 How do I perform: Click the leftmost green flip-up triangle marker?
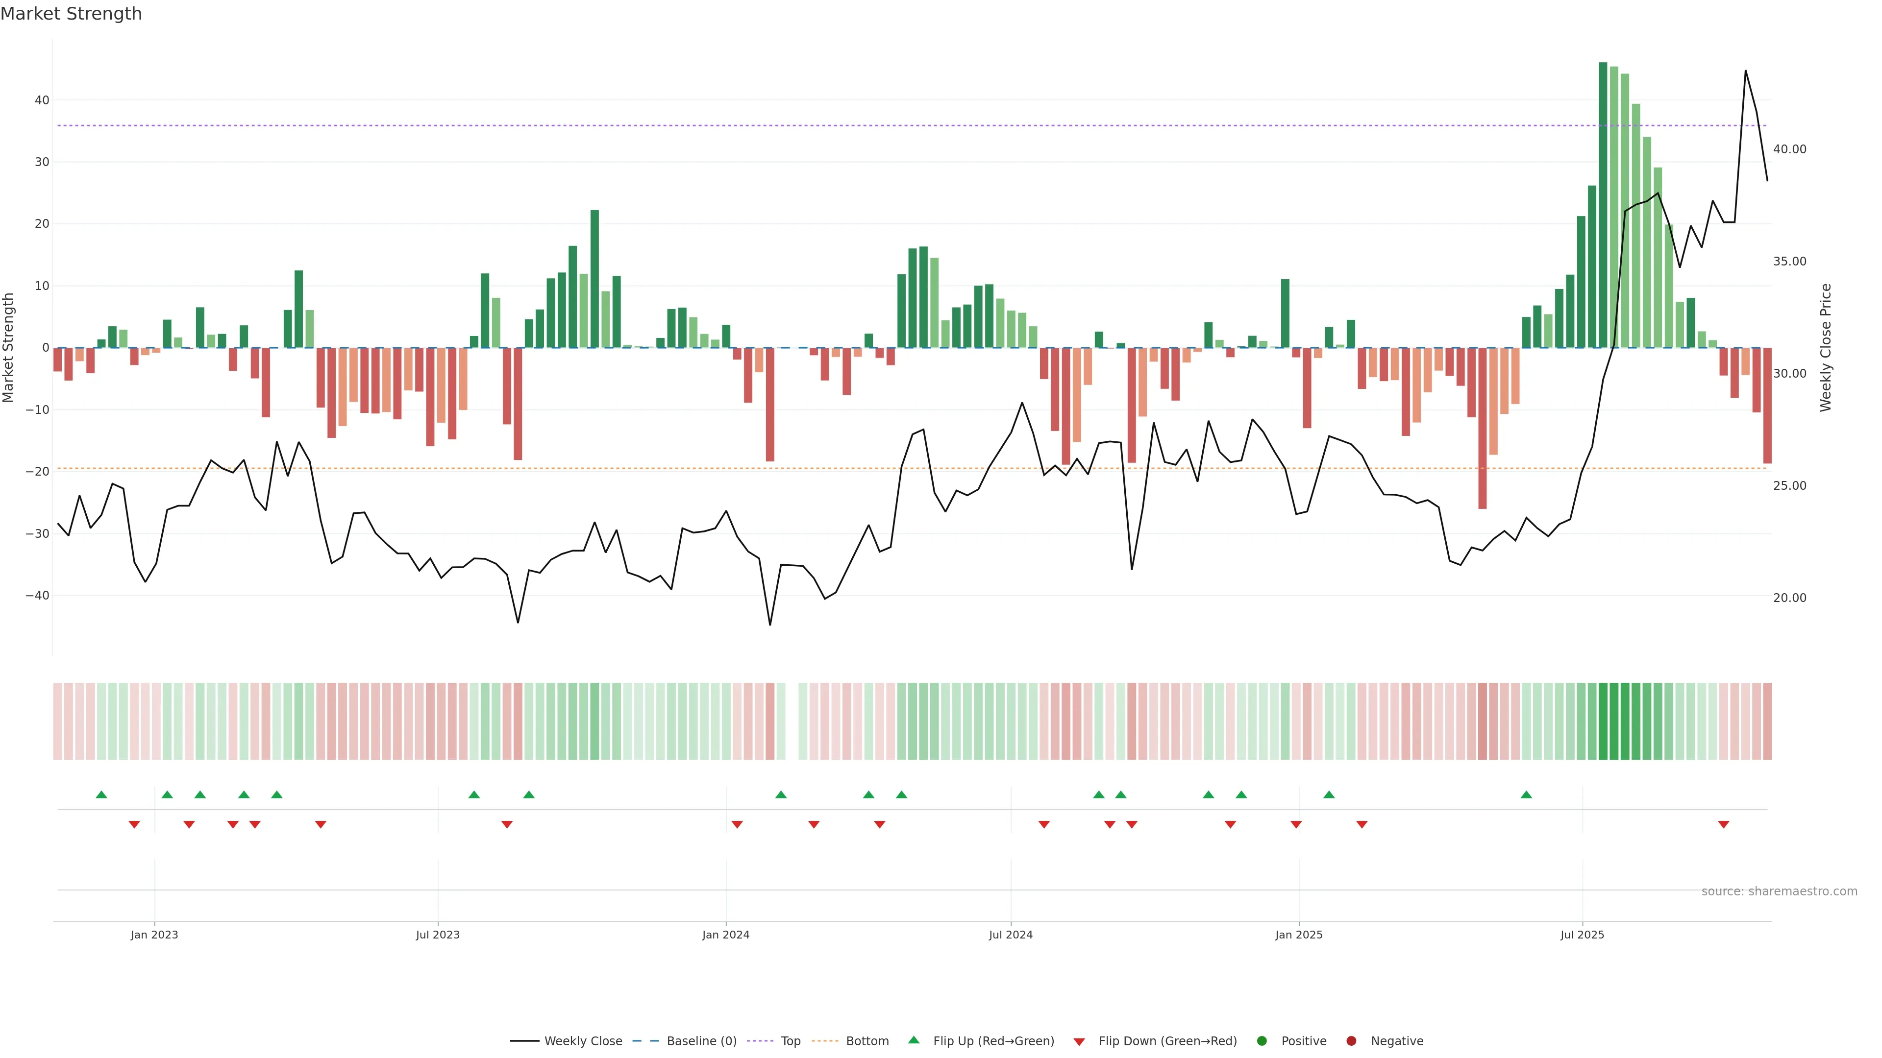[101, 794]
